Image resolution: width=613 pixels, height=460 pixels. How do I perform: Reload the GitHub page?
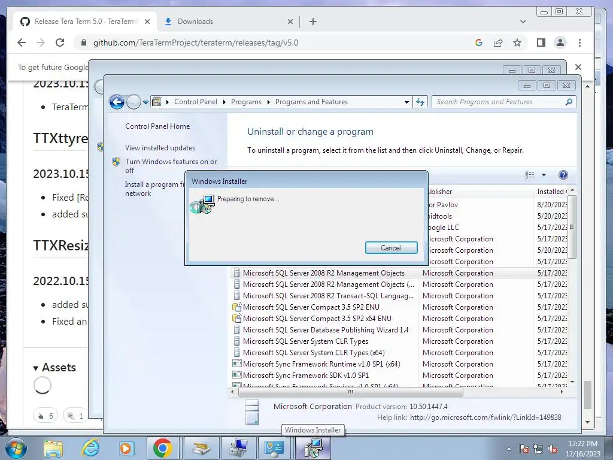(x=60, y=43)
